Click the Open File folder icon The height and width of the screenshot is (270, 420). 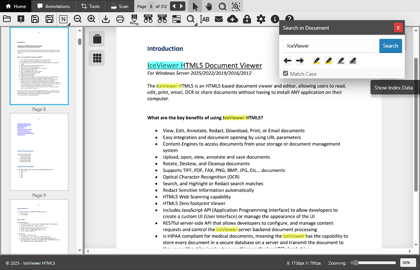point(6,19)
